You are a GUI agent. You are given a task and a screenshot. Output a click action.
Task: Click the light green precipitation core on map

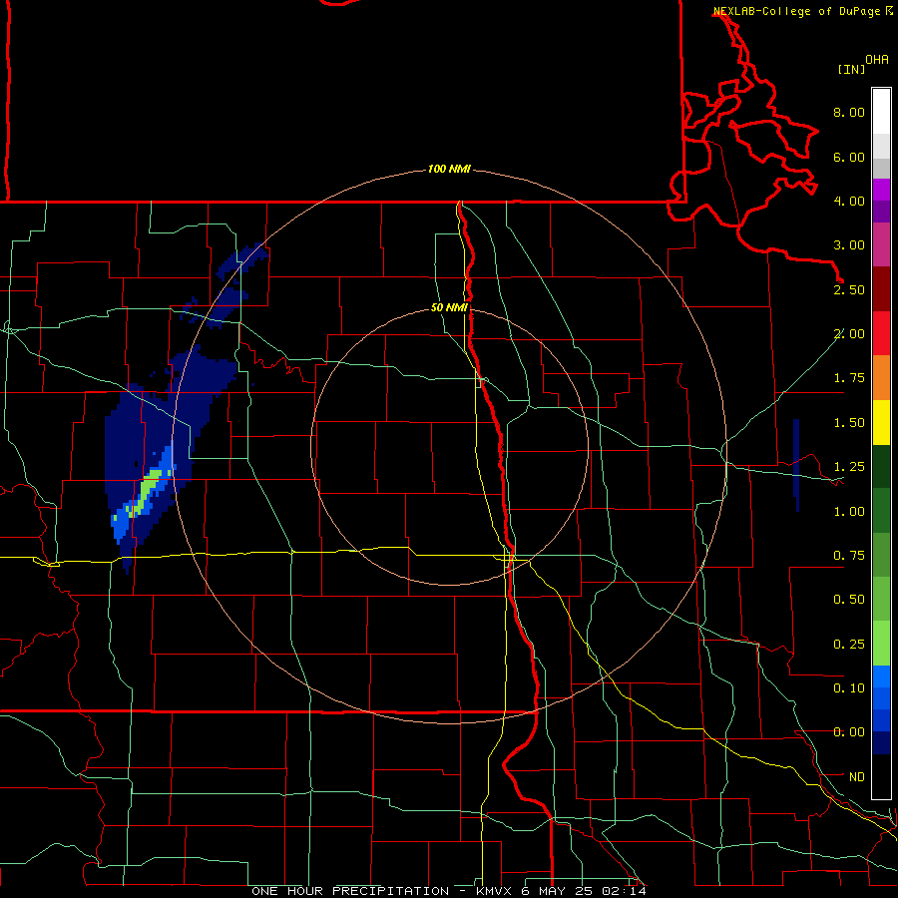pos(148,490)
